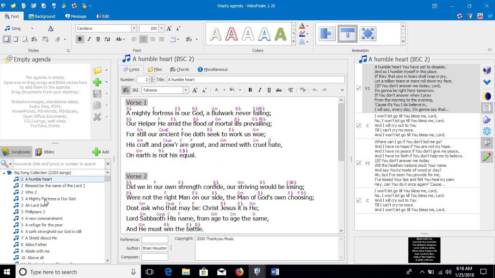Select the Songbooks tab
Screen dimensions: 495x278
tap(16, 152)
